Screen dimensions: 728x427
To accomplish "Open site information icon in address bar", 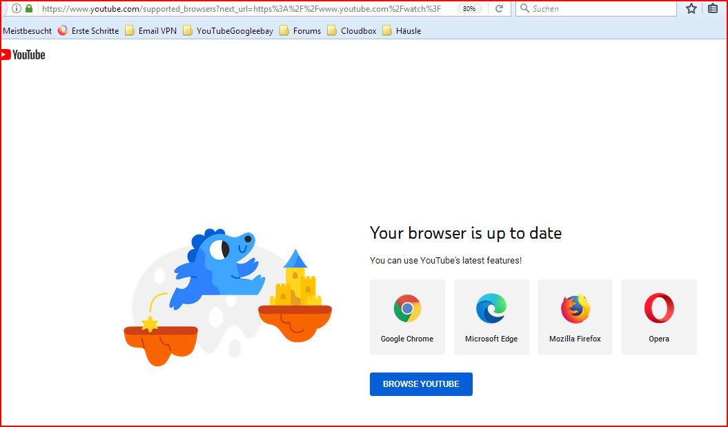I will pos(17,8).
